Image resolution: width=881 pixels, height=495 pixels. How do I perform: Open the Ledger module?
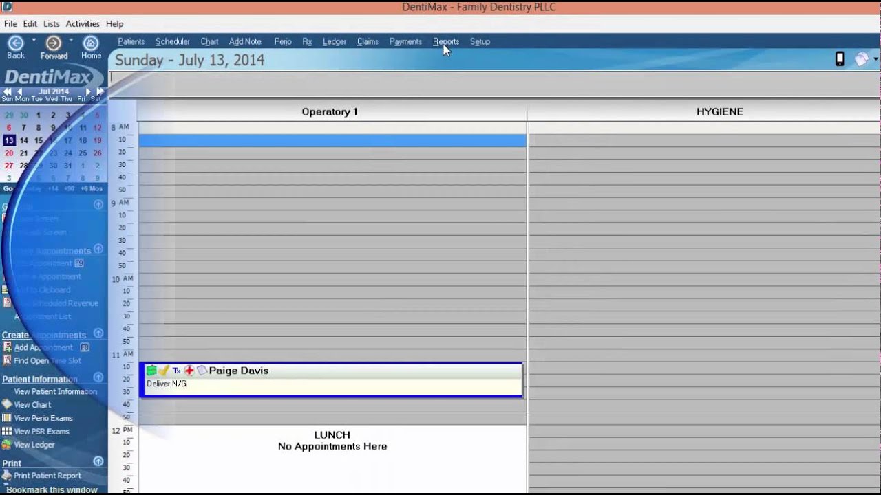335,42
